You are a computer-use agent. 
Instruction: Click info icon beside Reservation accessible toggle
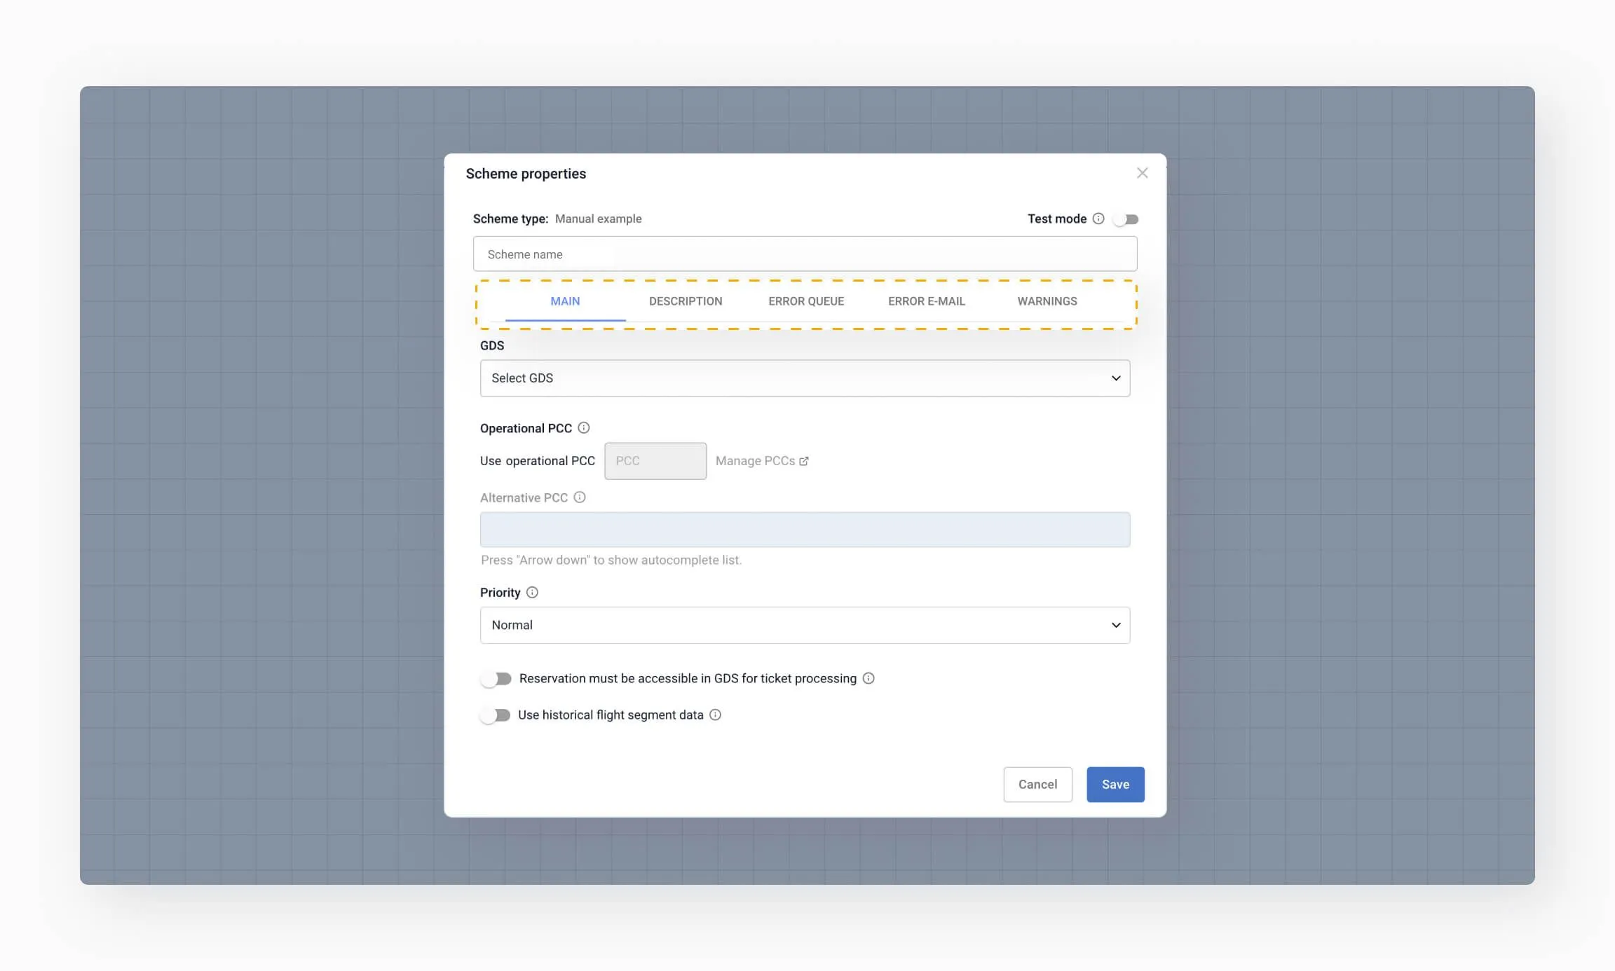click(868, 678)
